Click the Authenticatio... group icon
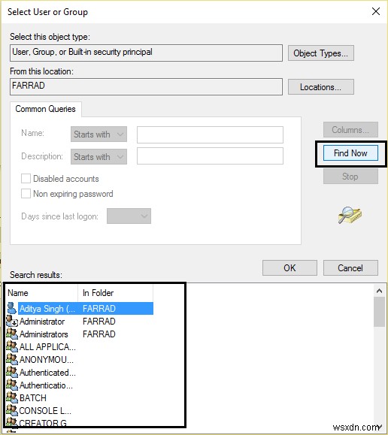Screen dimensions: 388x435 click(12, 385)
